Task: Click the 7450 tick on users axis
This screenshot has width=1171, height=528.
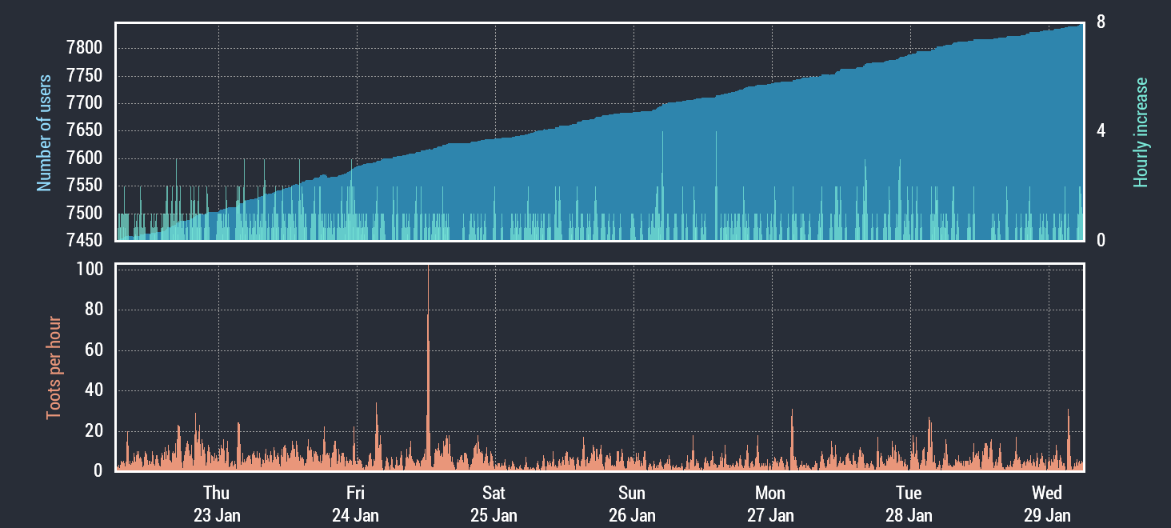Action: click(83, 240)
